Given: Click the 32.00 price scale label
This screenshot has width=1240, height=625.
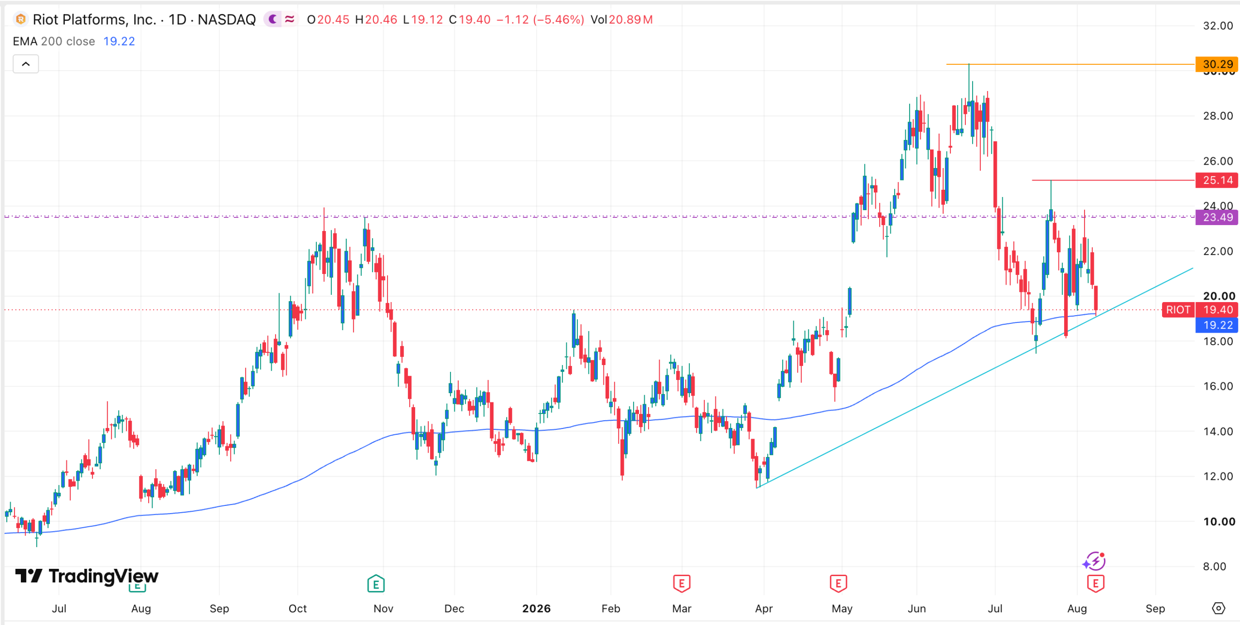Looking at the screenshot, I should coord(1218,26).
